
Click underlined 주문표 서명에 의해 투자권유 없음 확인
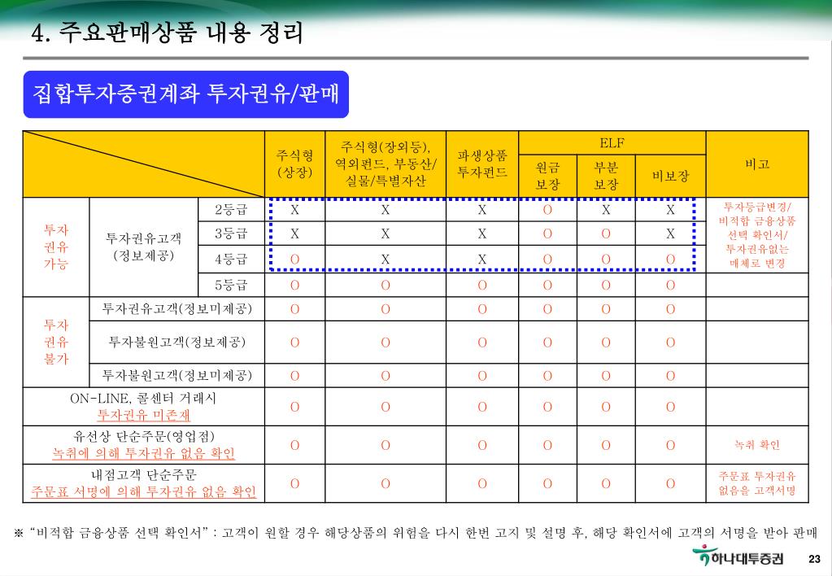[x=143, y=491]
